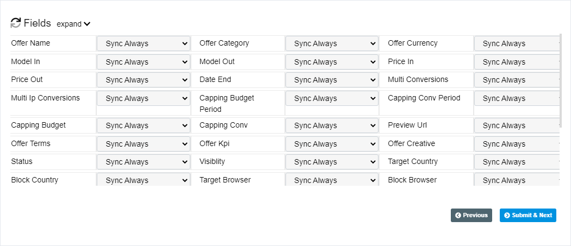Open the Visiblity sync dropdown
Image resolution: width=571 pixels, height=246 pixels.
click(332, 162)
